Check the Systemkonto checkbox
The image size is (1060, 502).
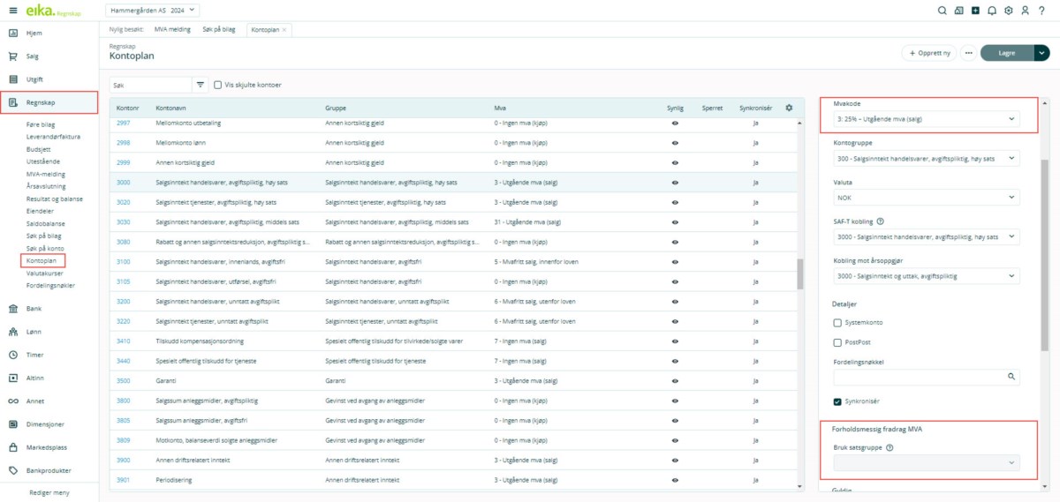(837, 322)
